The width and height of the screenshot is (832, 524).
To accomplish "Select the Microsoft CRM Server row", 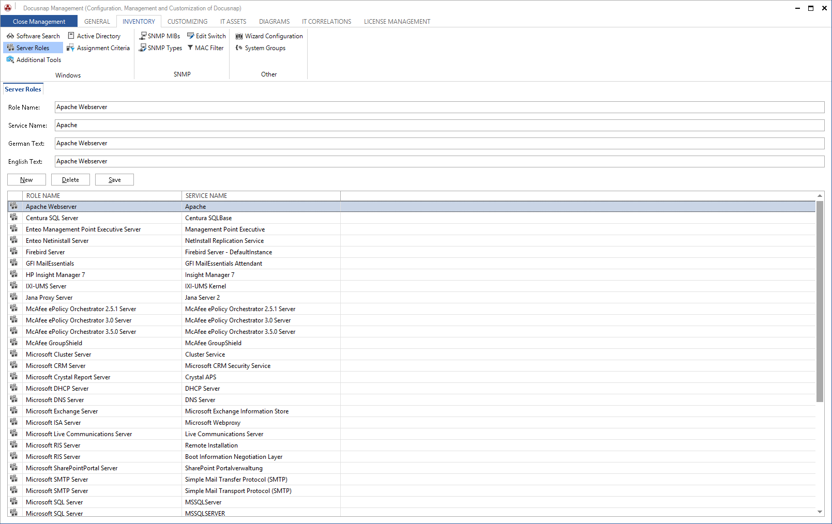I will coord(412,366).
